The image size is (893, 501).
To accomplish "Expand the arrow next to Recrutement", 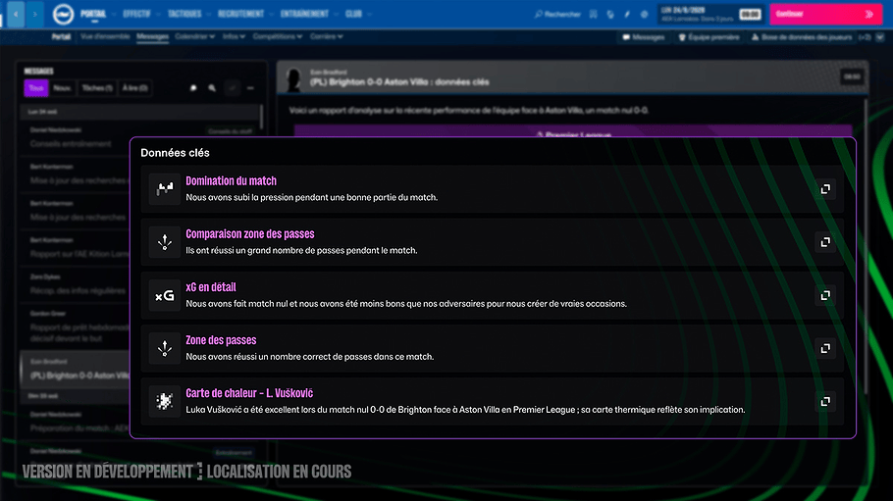I will coord(271,15).
